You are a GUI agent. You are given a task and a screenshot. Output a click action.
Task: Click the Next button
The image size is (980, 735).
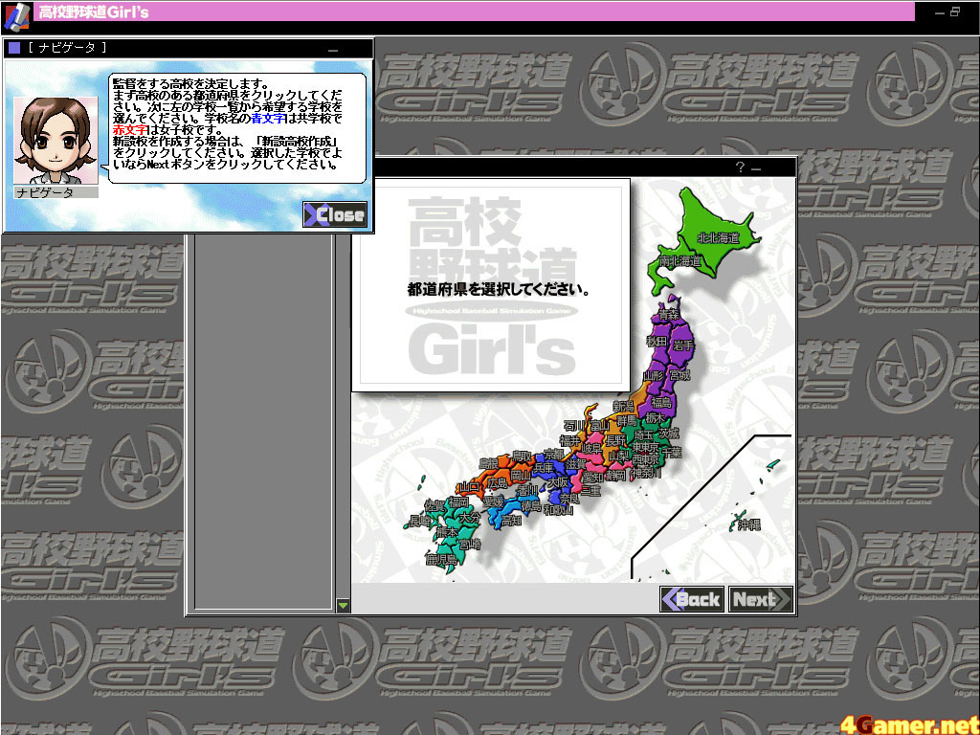760,599
